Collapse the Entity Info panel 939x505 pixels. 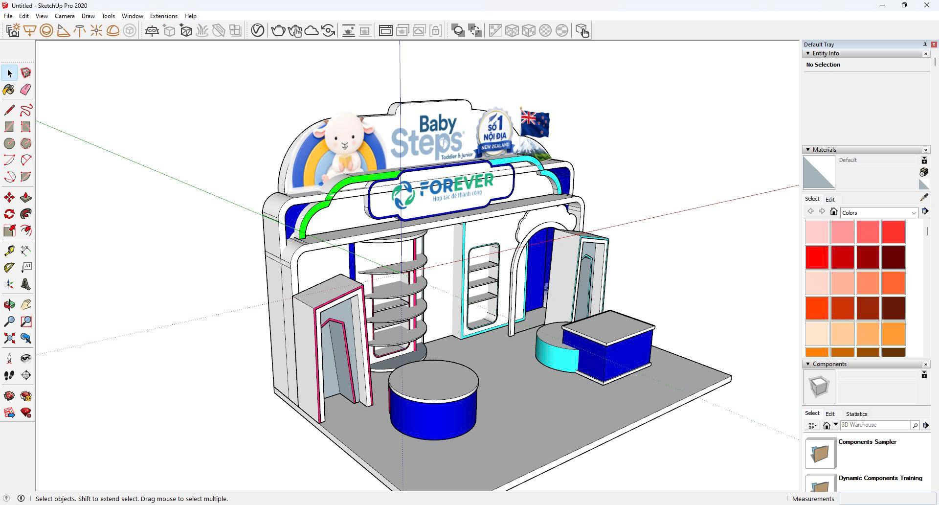808,53
